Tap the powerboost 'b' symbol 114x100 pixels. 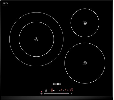pos(72,94)
